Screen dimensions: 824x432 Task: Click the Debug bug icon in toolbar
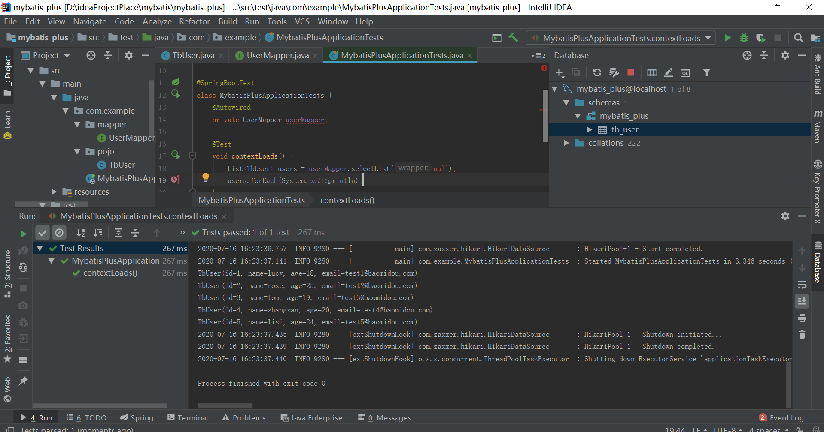tap(744, 38)
